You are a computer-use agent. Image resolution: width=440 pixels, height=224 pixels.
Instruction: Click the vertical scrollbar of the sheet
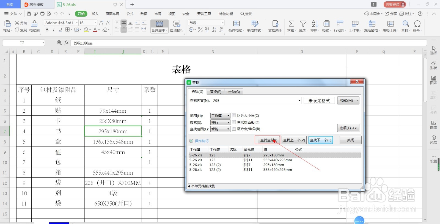[425, 80]
